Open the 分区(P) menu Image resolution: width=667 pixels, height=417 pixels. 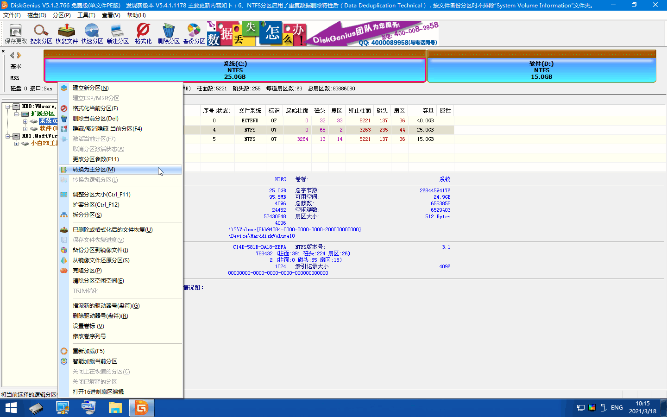point(62,15)
